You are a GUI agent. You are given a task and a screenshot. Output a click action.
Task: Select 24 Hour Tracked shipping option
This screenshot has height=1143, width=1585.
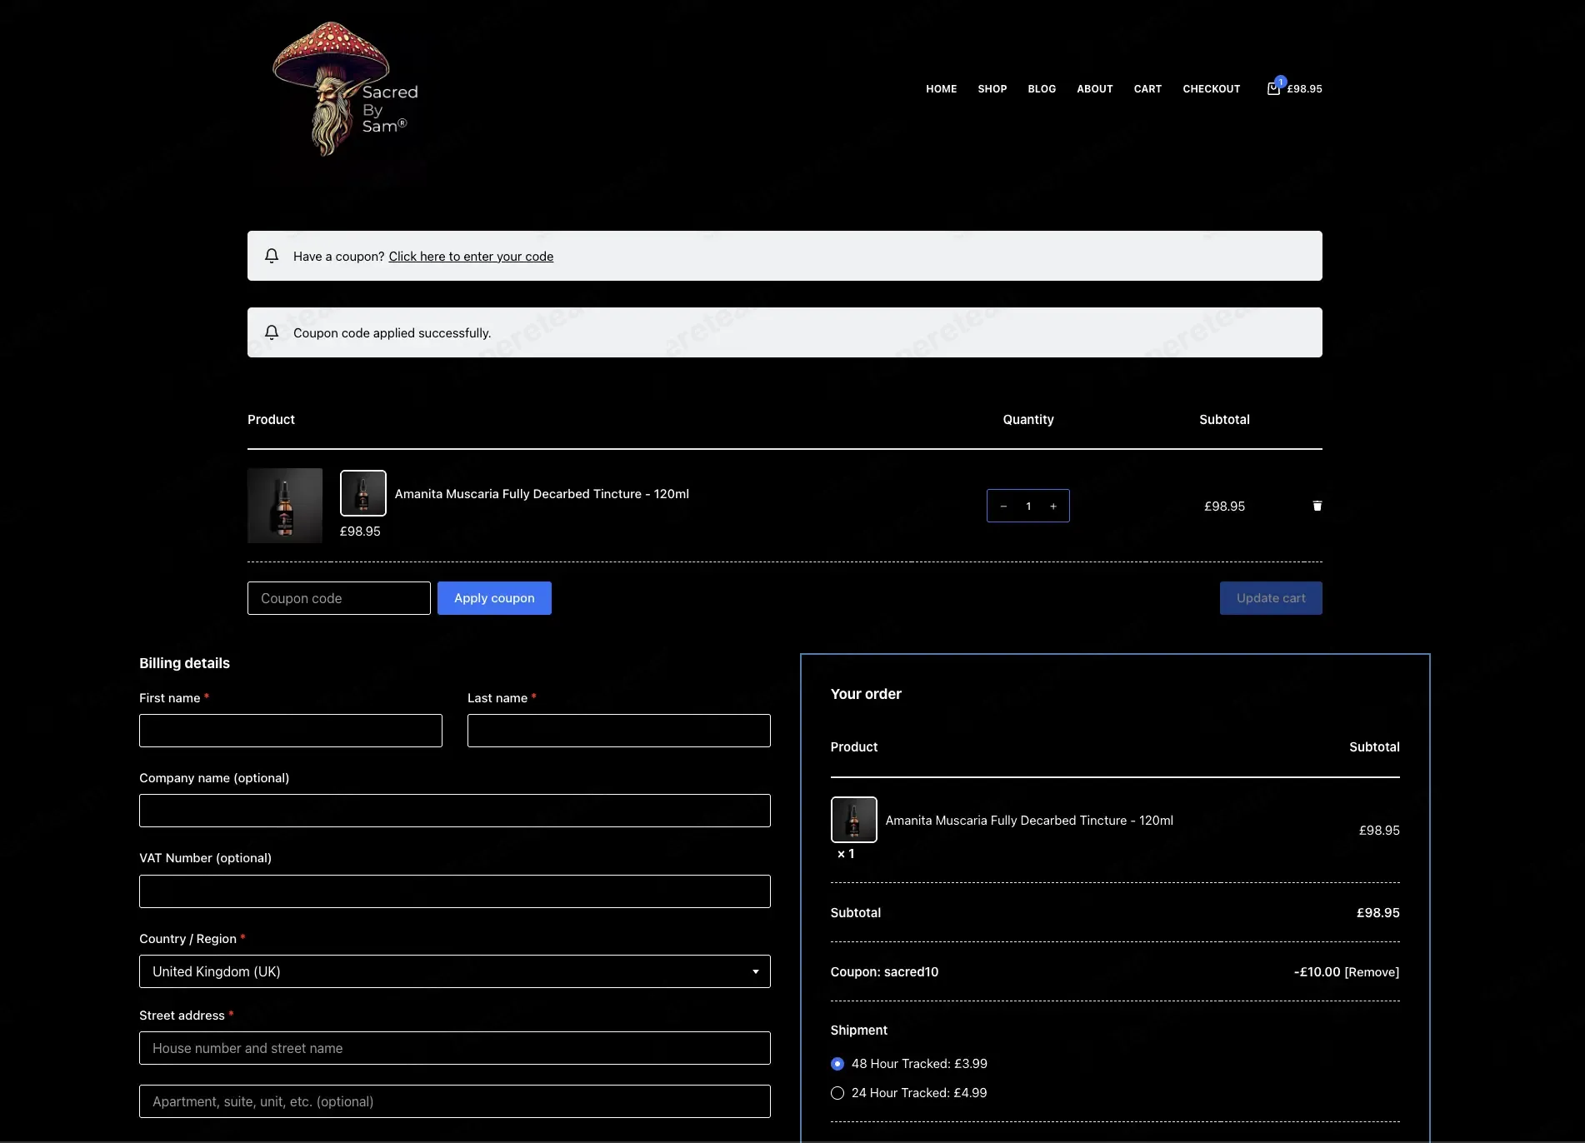click(837, 1093)
